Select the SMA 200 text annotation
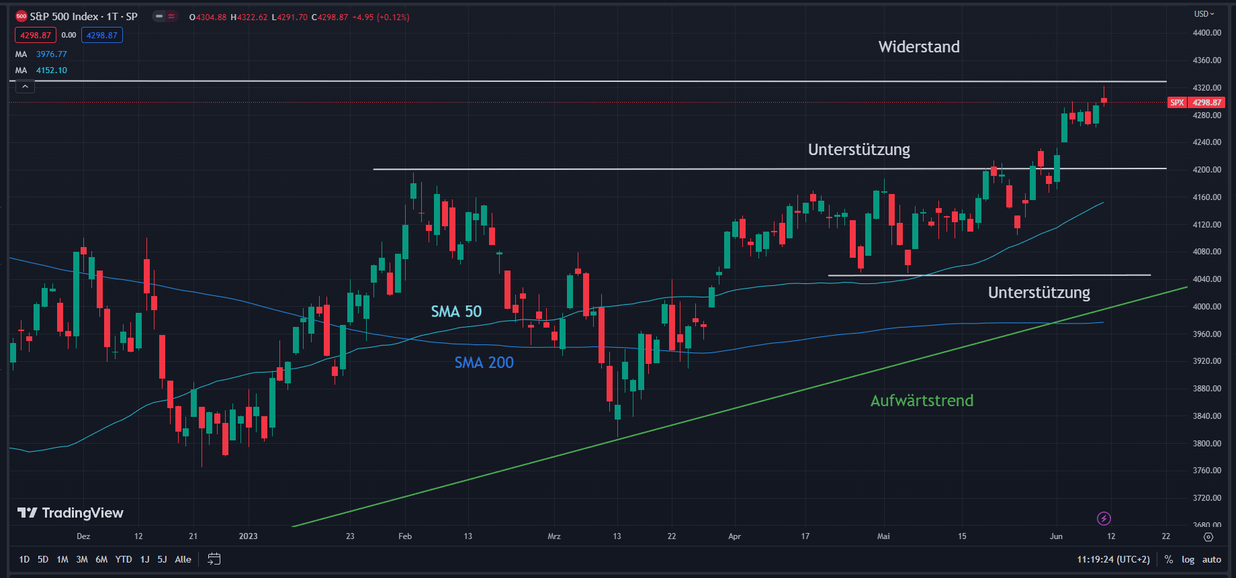This screenshot has width=1236, height=578. point(484,363)
